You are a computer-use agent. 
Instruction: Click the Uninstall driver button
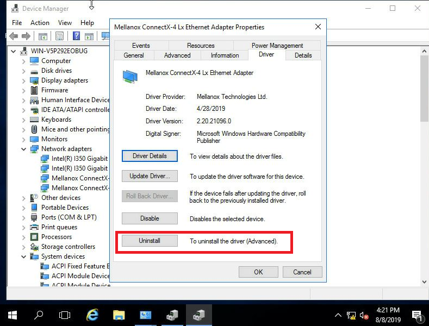pos(150,241)
